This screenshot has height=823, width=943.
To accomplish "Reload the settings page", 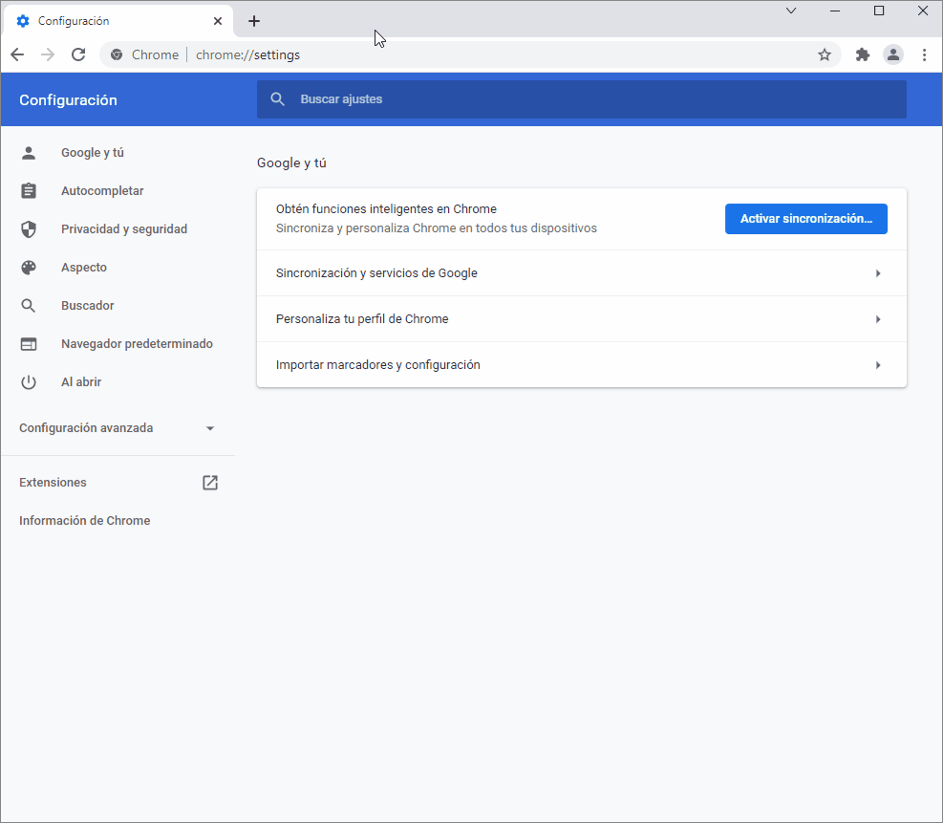I will tap(78, 54).
